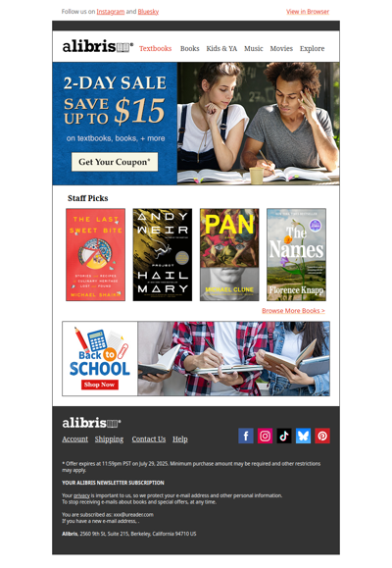This screenshot has width=392, height=568.
Task: Open the TikTok icon in footer
Action: [x=284, y=436]
